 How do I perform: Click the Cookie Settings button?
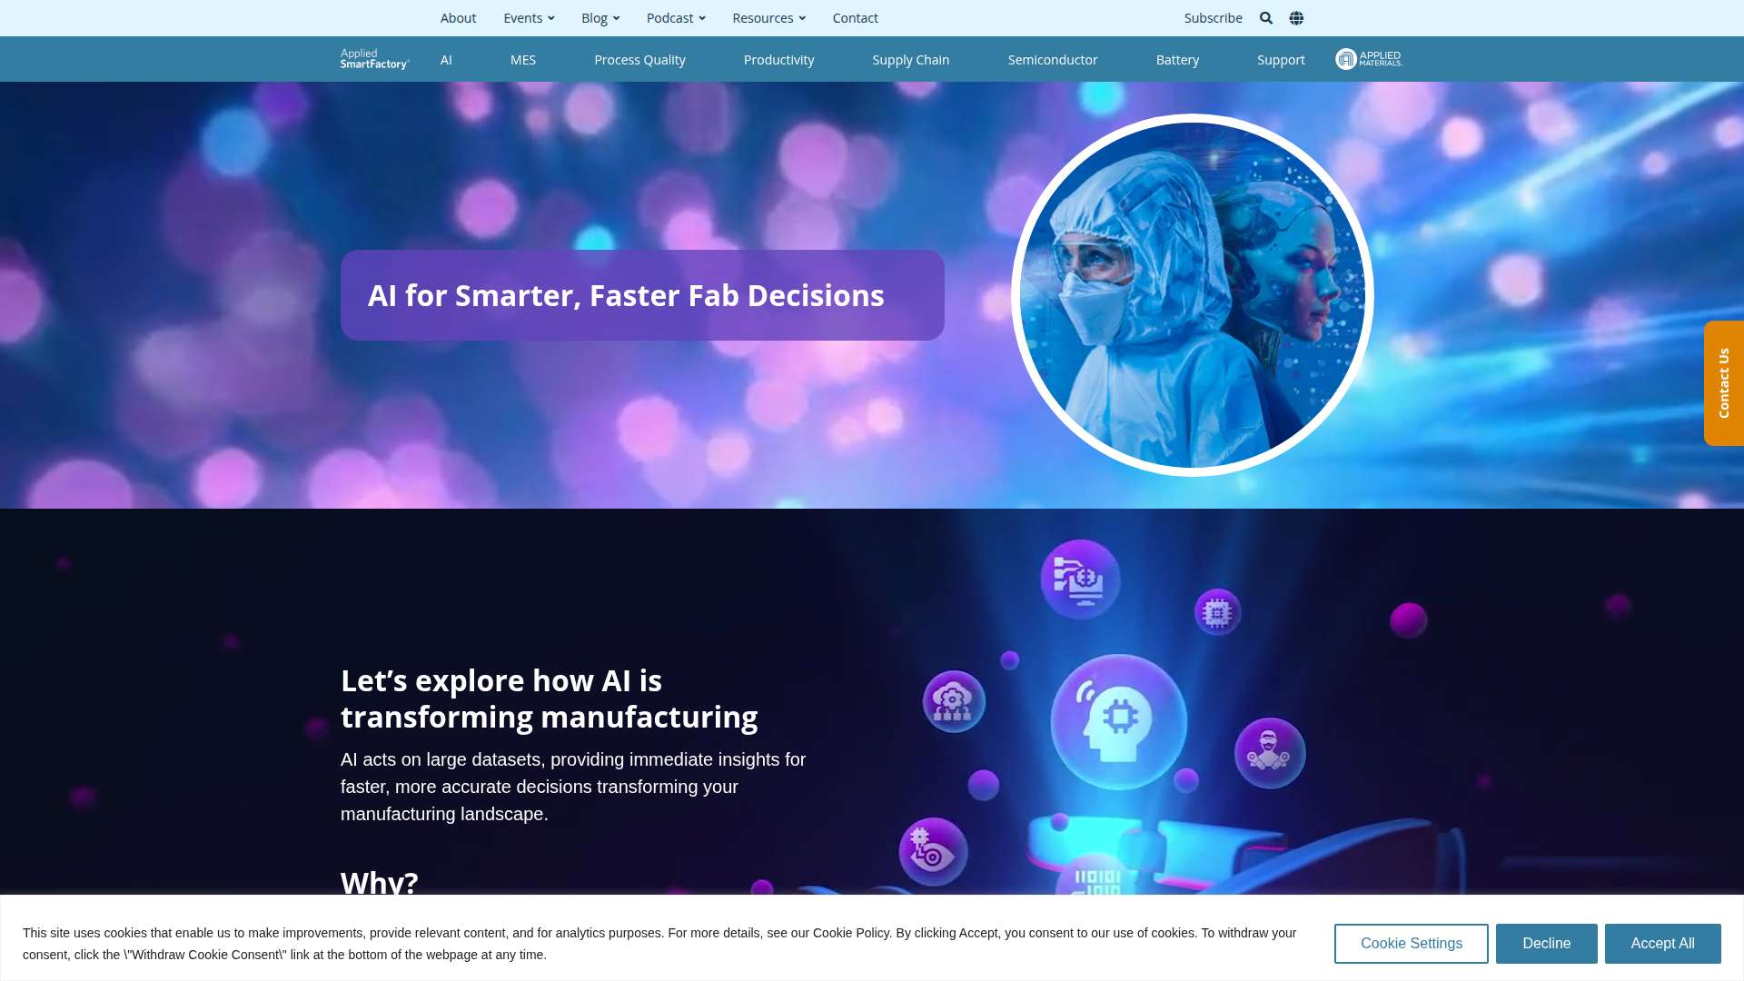tap(1411, 944)
